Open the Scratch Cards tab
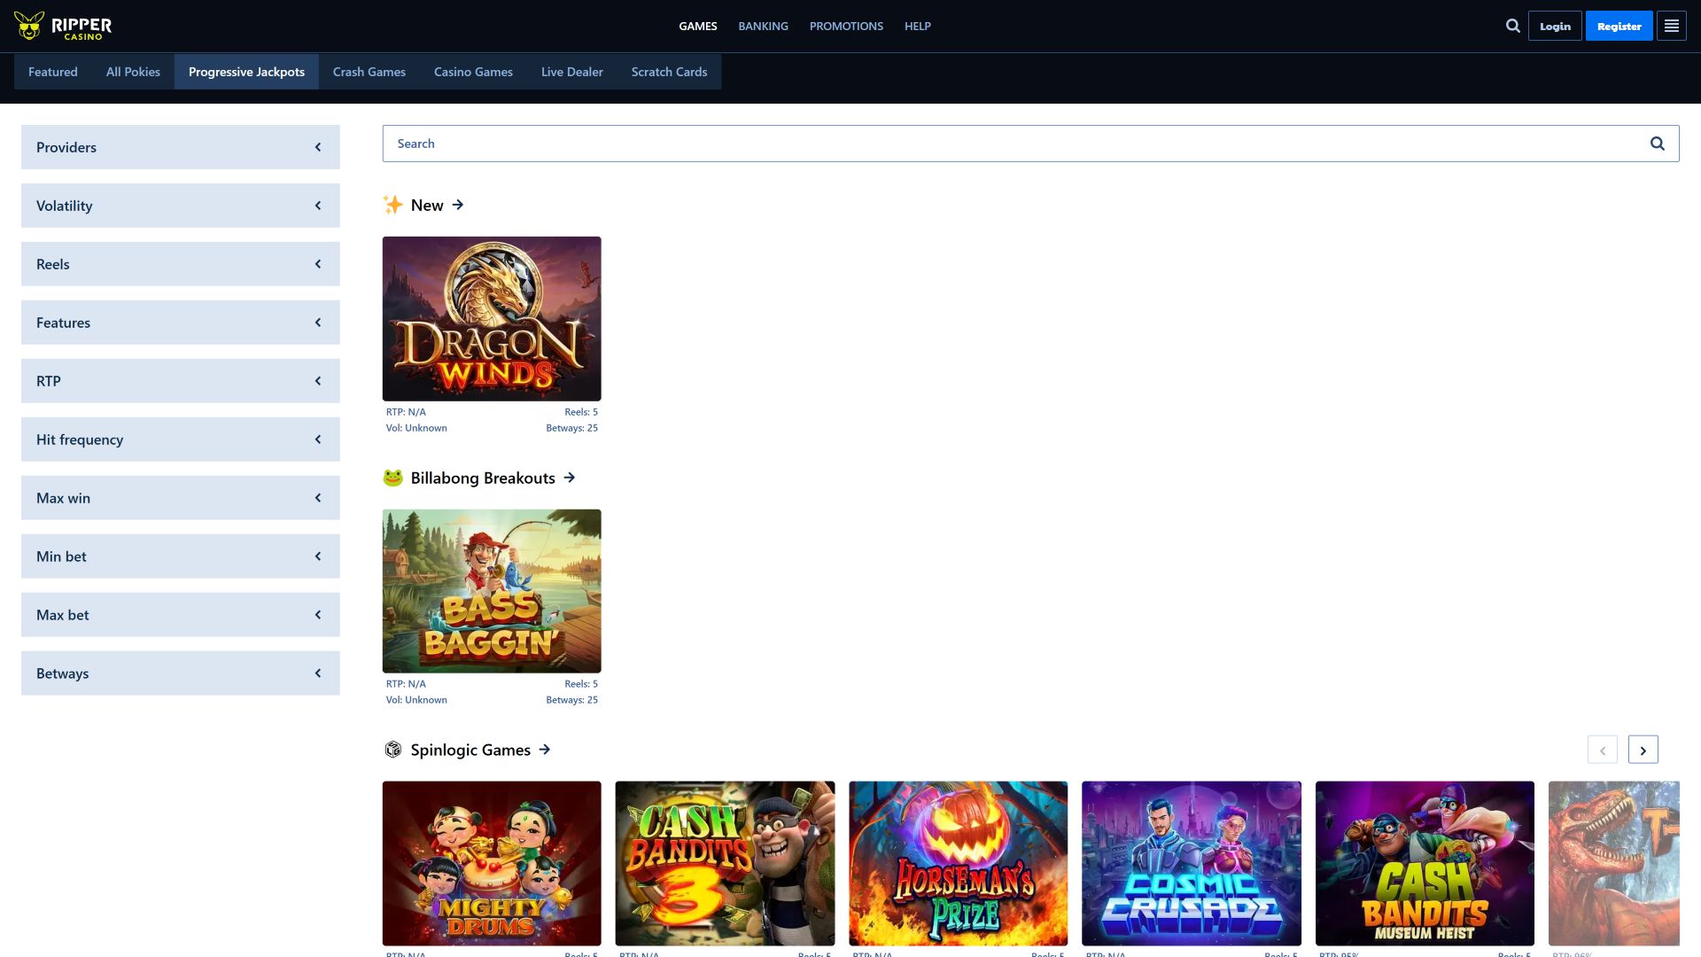Screen dimensions: 1701x957 pyautogui.click(x=669, y=72)
